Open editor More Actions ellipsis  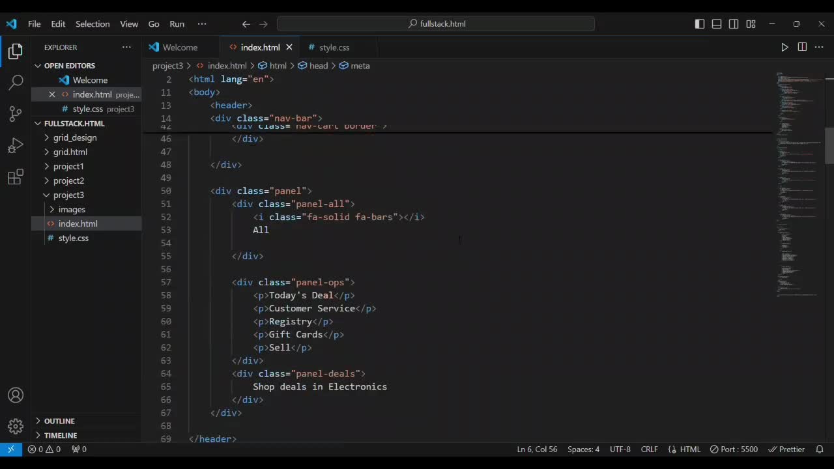point(819,47)
